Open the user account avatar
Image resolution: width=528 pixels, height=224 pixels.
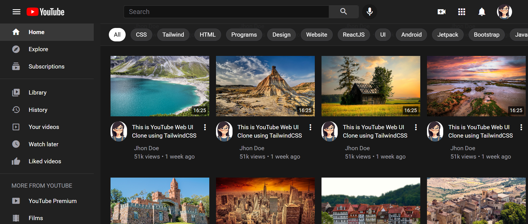pyautogui.click(x=504, y=12)
